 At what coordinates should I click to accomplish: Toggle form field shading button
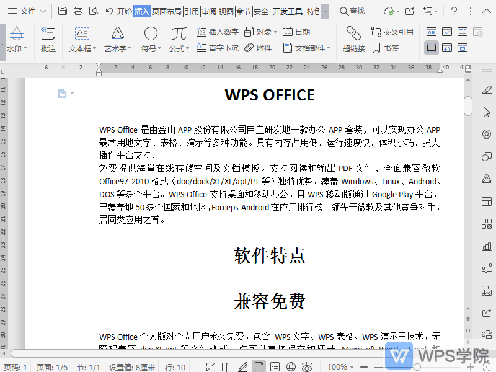click(432, 48)
